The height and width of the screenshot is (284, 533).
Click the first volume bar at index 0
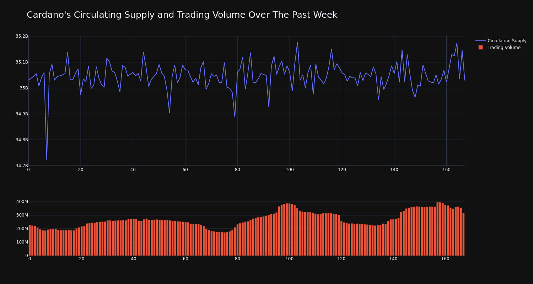tap(29, 240)
